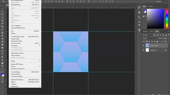Image resolution: width=170 pixels, height=95 pixels.
Task: Switch to the Channels tab
Action: pos(145,31)
